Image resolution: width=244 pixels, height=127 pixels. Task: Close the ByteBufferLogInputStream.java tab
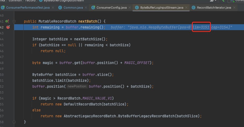[186, 8]
